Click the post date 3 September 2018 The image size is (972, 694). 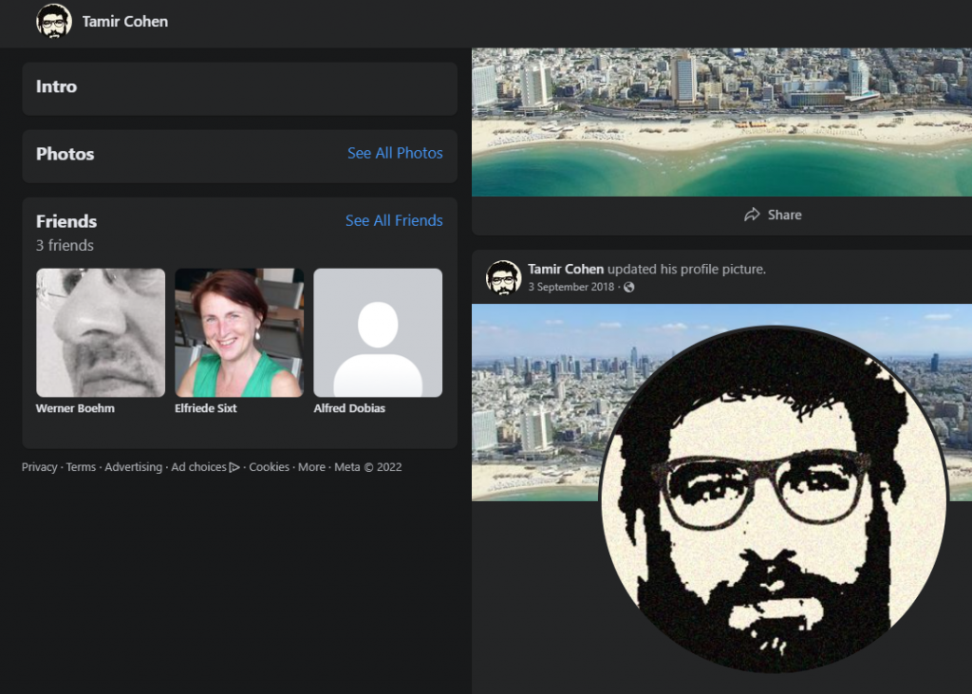tap(570, 287)
